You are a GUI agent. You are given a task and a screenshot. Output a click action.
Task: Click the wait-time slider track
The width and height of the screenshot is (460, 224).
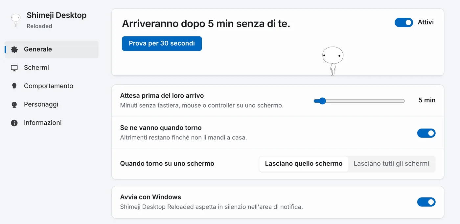359,101
